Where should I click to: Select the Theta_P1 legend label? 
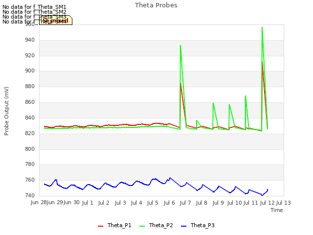119,225
